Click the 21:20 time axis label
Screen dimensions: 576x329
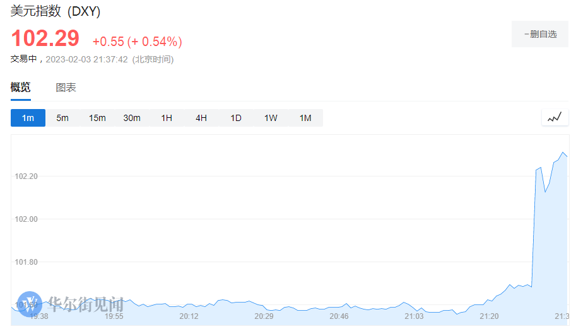coord(489,316)
